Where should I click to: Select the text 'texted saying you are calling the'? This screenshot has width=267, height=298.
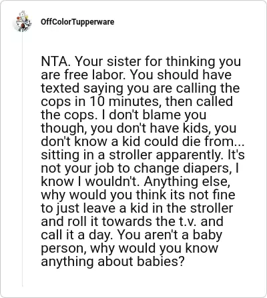click(140, 88)
